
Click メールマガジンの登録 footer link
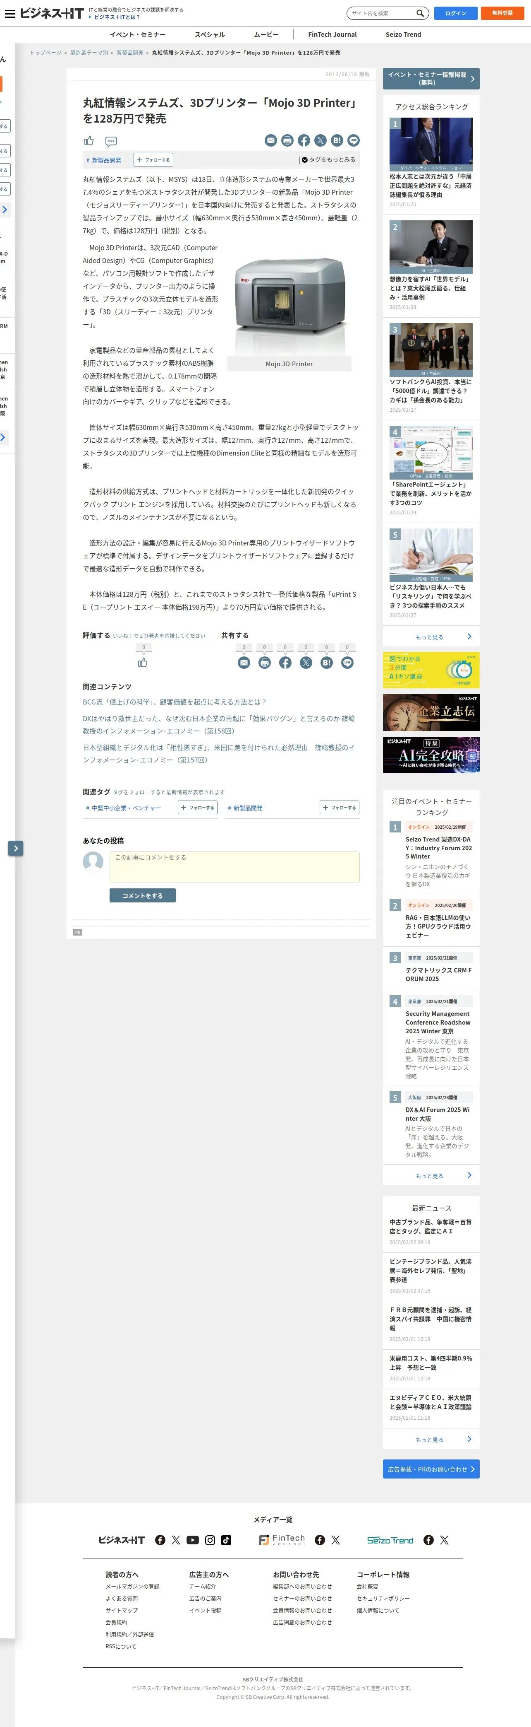(x=133, y=1586)
